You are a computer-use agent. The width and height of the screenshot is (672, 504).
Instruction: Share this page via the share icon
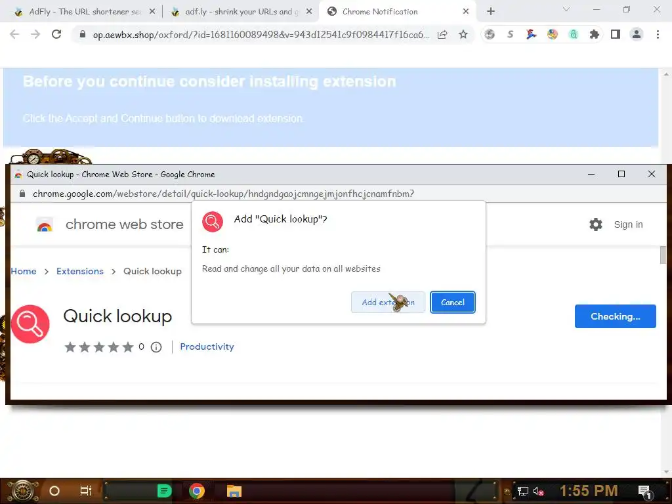442,34
